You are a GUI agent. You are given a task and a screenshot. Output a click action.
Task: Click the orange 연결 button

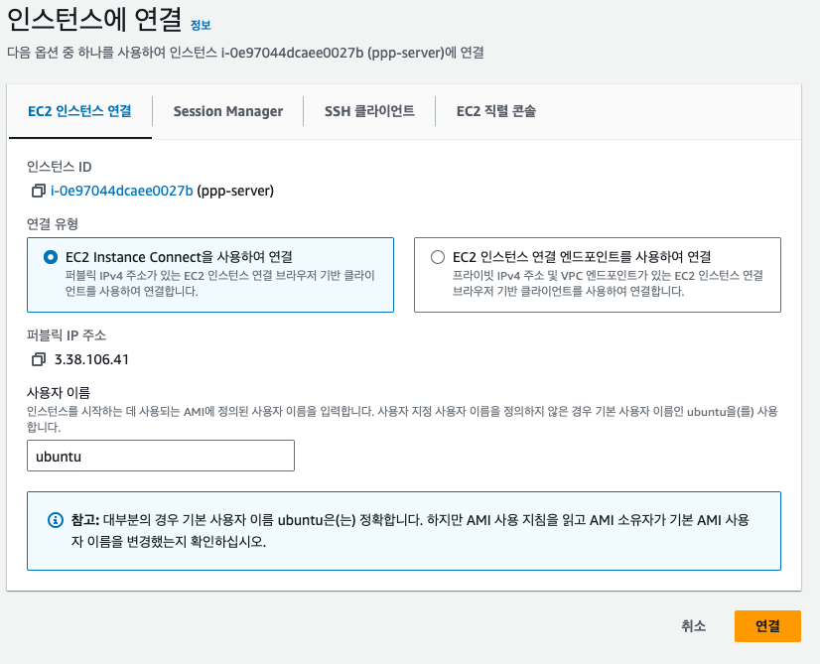click(767, 626)
